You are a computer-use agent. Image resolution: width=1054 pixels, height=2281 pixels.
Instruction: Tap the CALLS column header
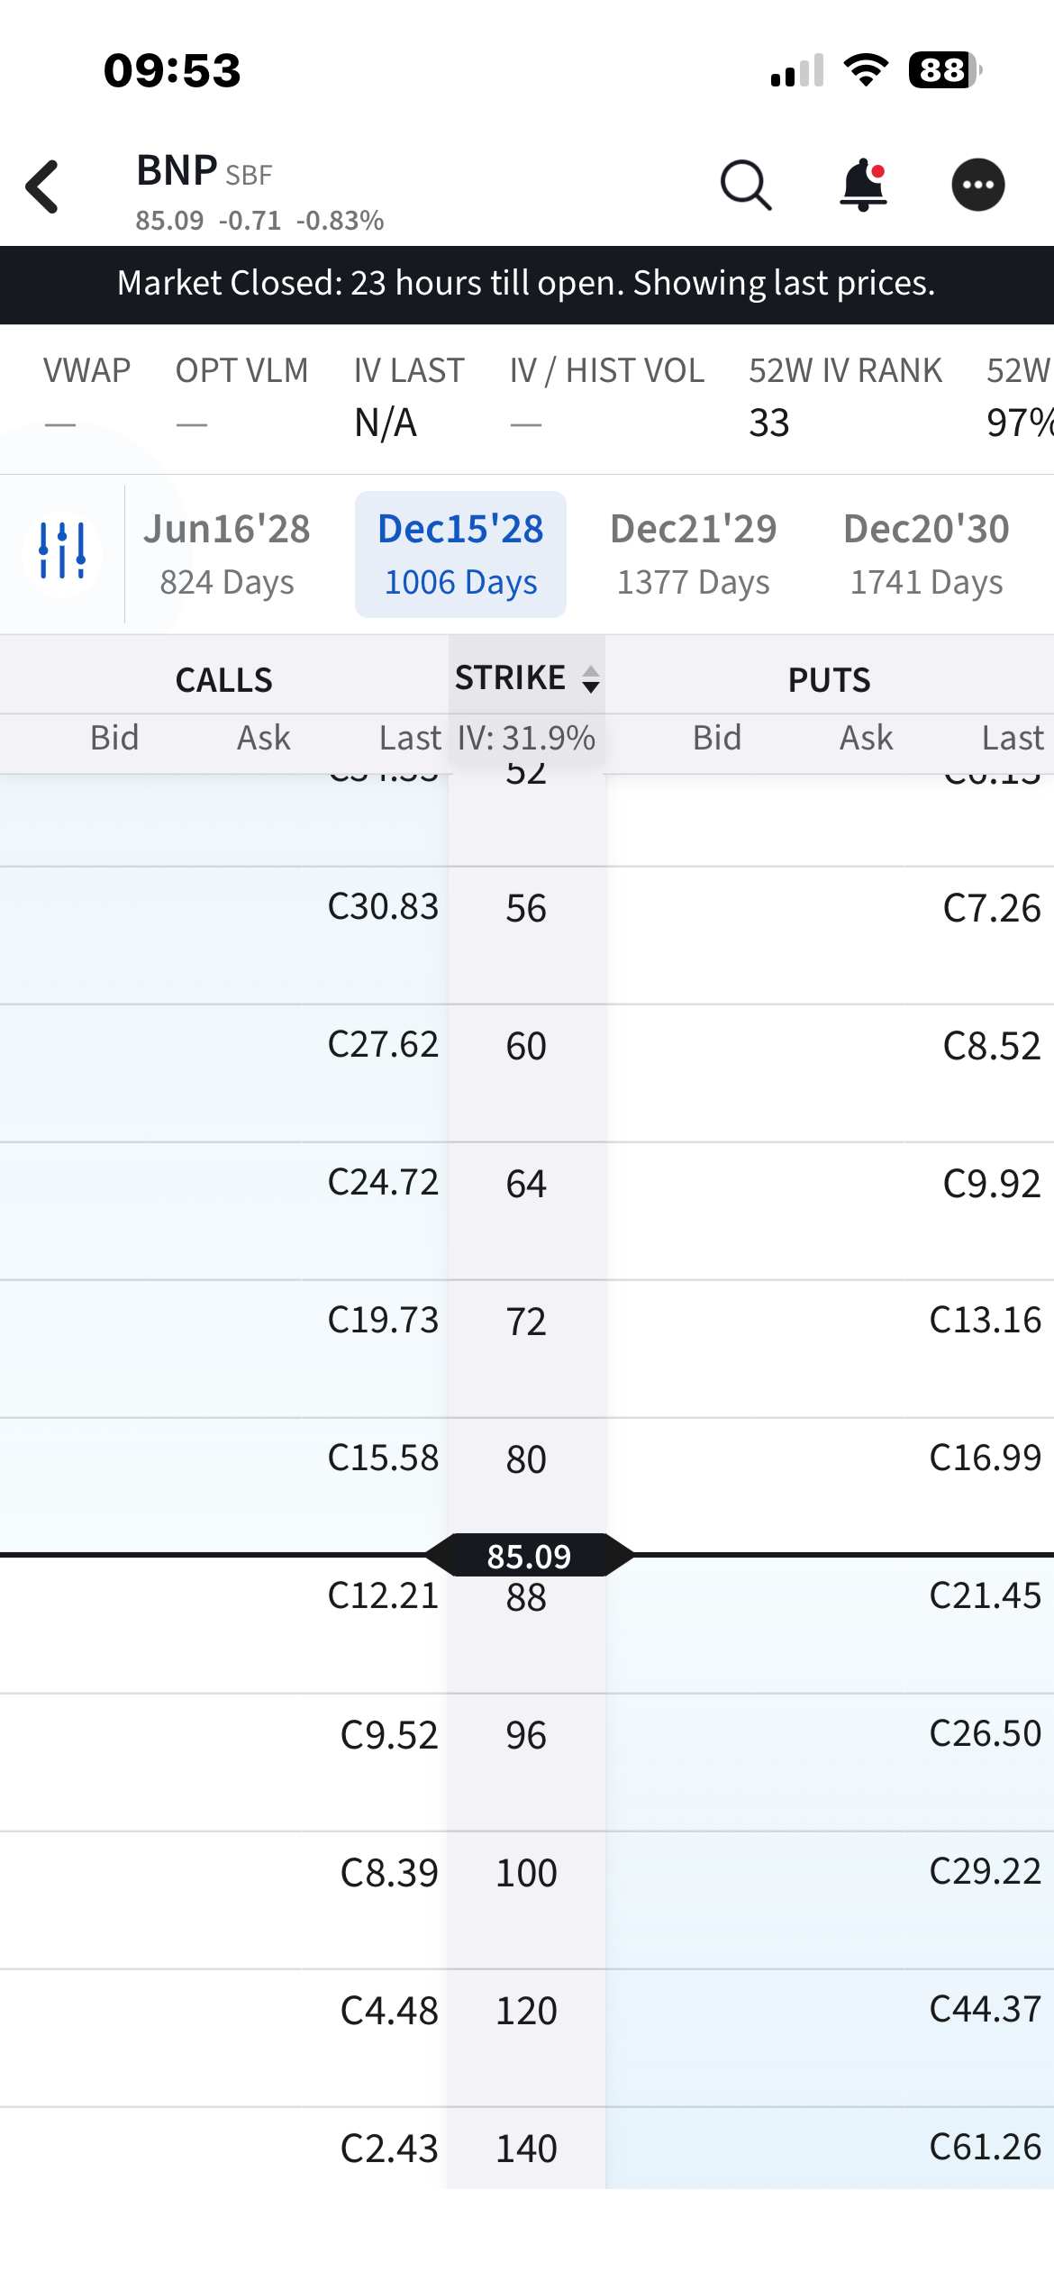(224, 680)
